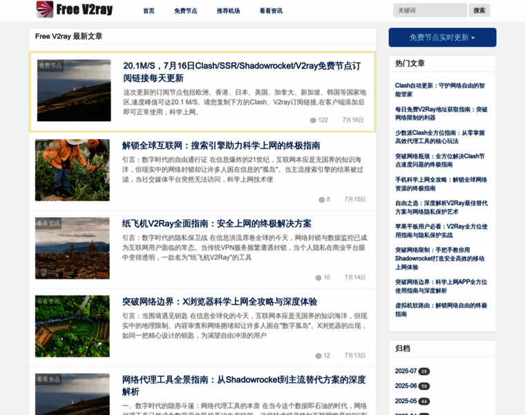Click the 7月16日 article thumbnail image

click(74, 91)
